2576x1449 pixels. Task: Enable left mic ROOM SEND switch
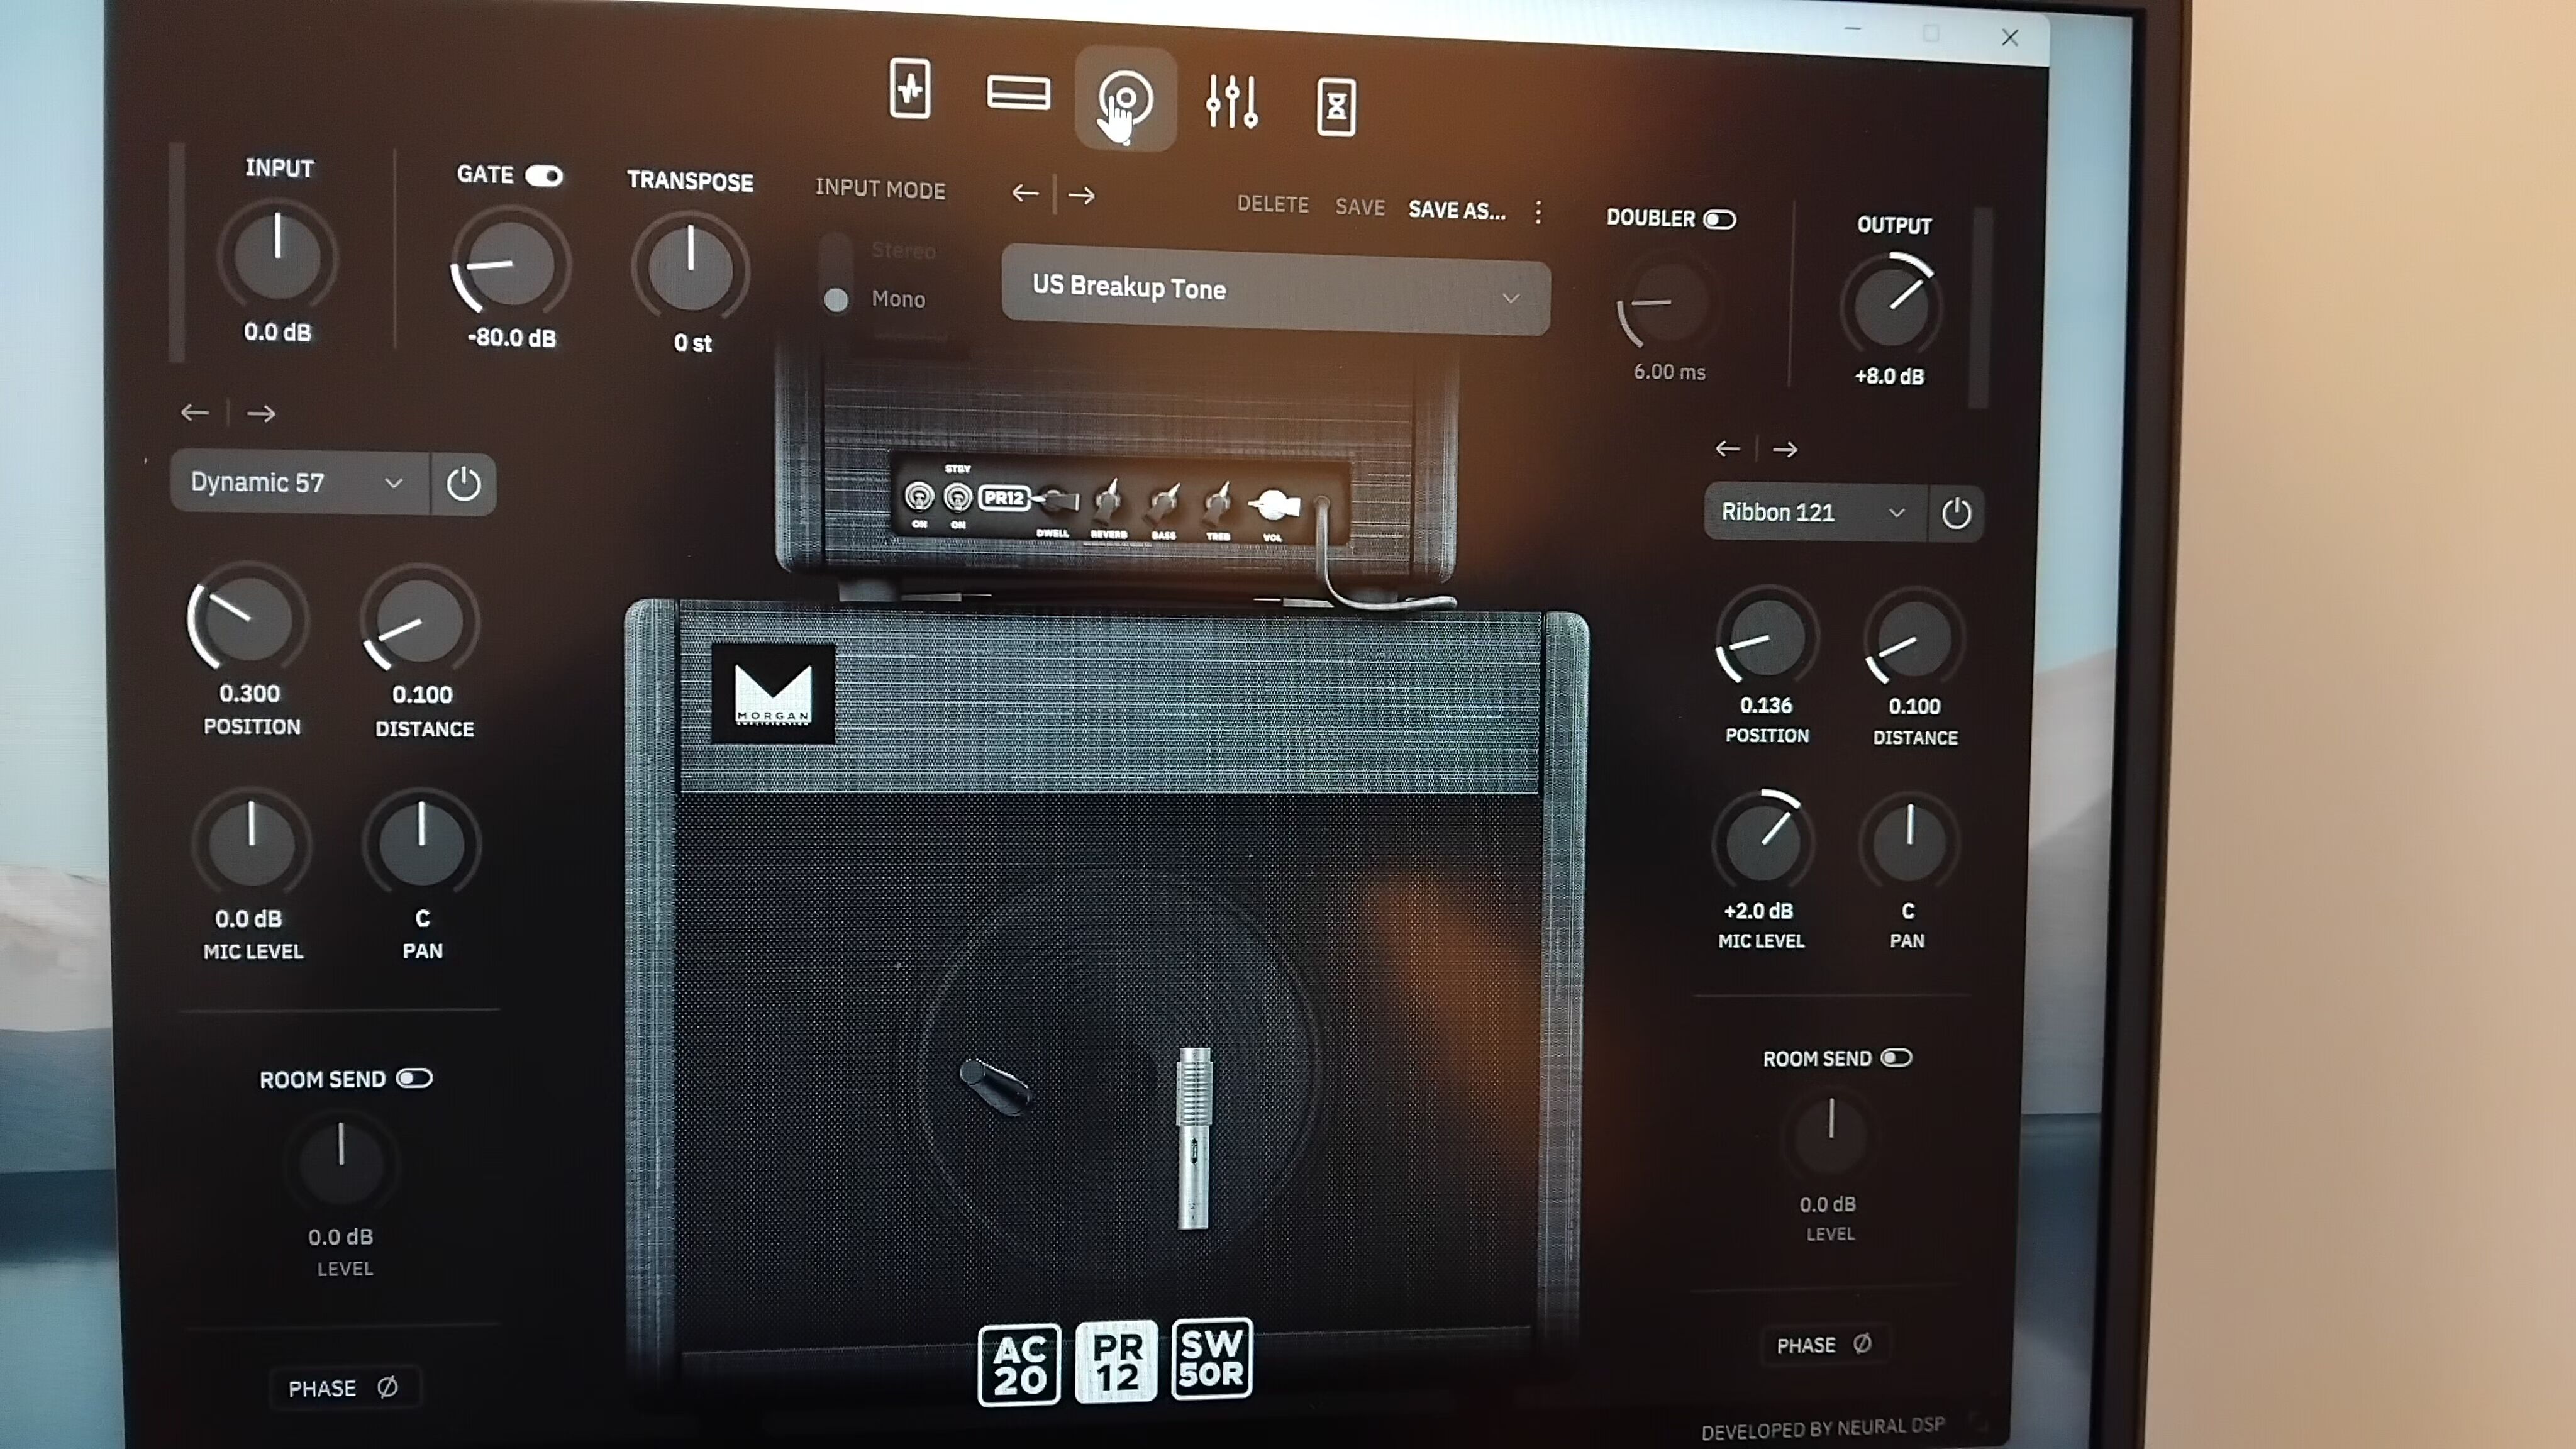coord(414,1078)
